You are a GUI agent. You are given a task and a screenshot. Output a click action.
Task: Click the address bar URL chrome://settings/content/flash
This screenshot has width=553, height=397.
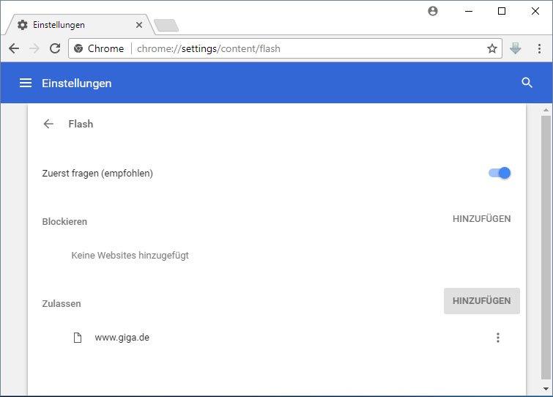coord(209,48)
